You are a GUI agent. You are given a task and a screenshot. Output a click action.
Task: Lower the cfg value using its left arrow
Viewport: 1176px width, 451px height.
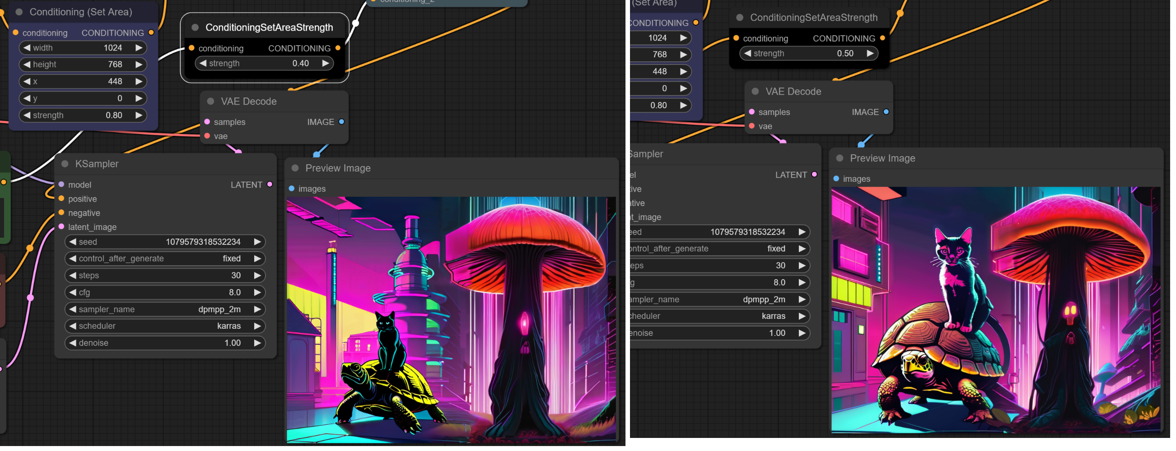pyautogui.click(x=73, y=292)
